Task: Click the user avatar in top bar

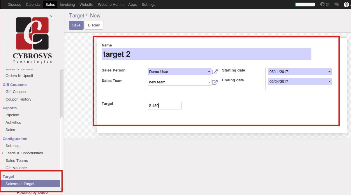Action: click(346, 4)
